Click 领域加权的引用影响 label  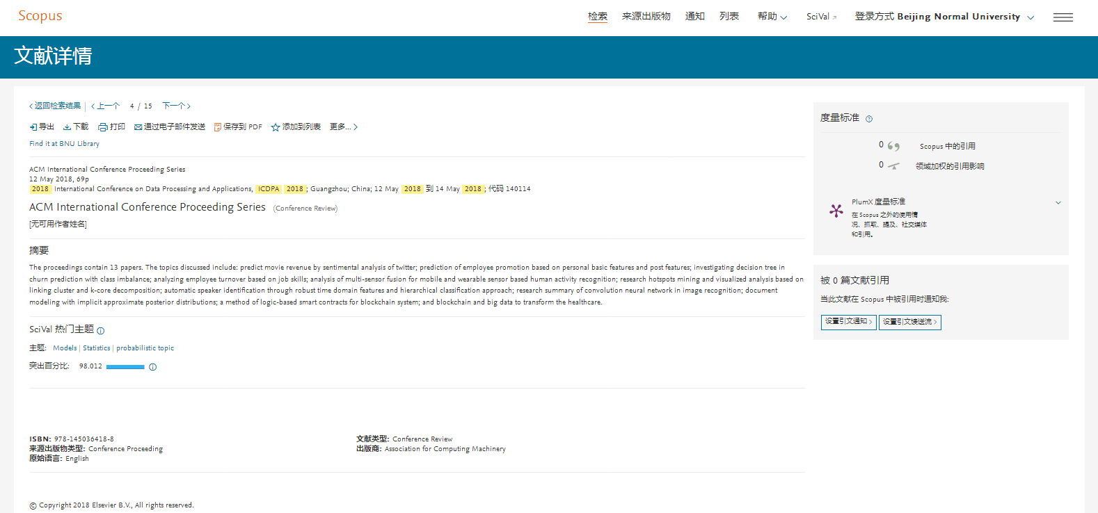[x=950, y=166]
